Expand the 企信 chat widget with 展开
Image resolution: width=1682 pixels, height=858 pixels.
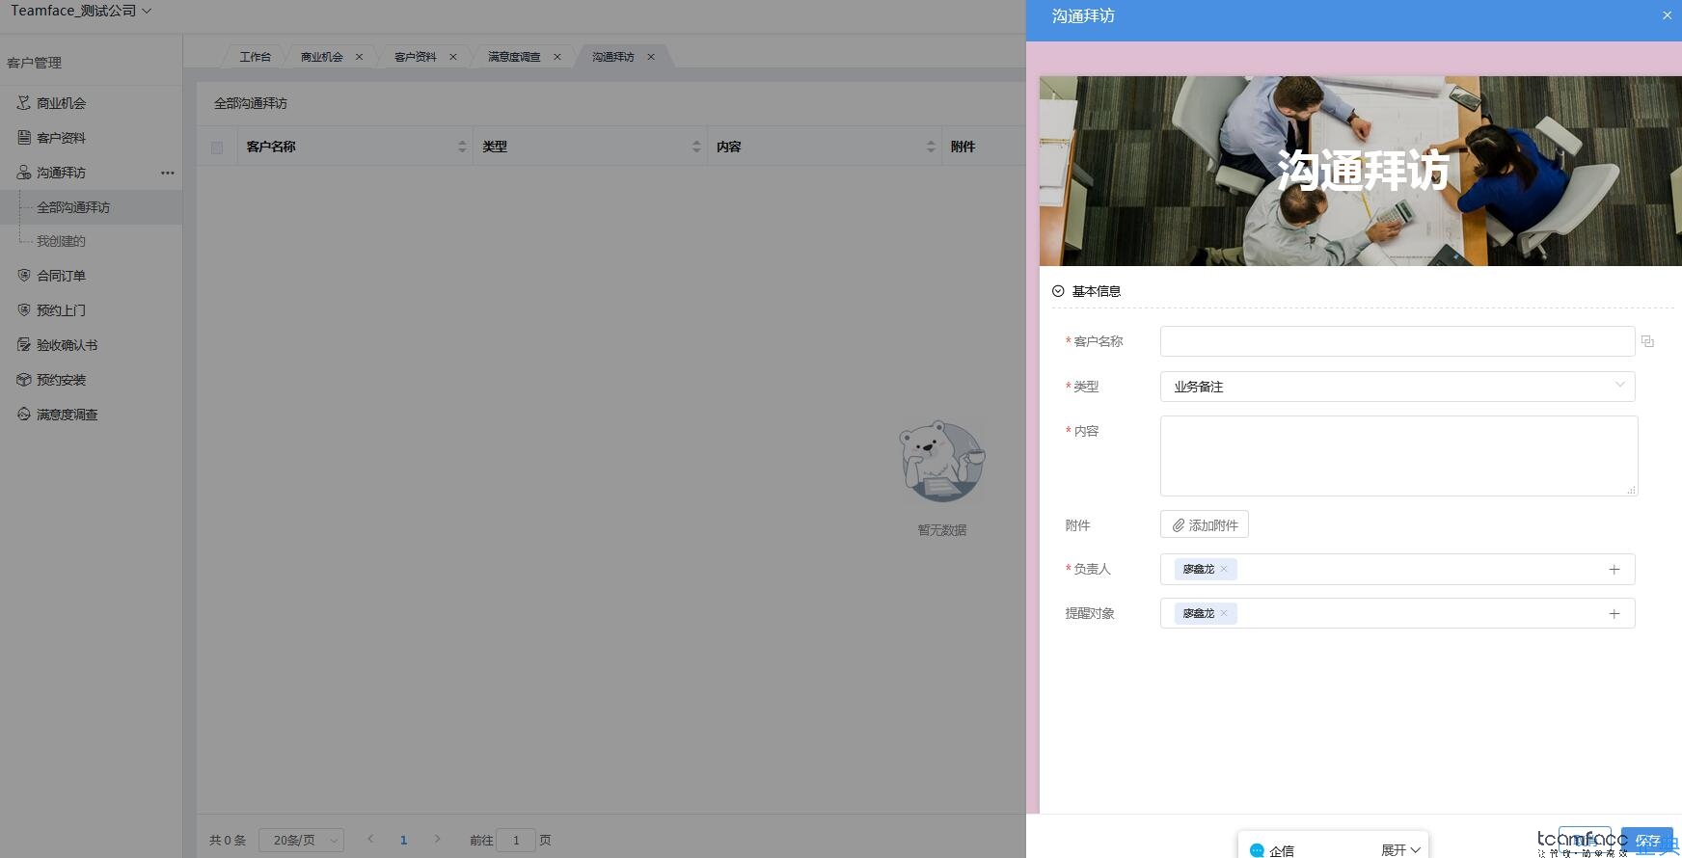tap(1400, 850)
